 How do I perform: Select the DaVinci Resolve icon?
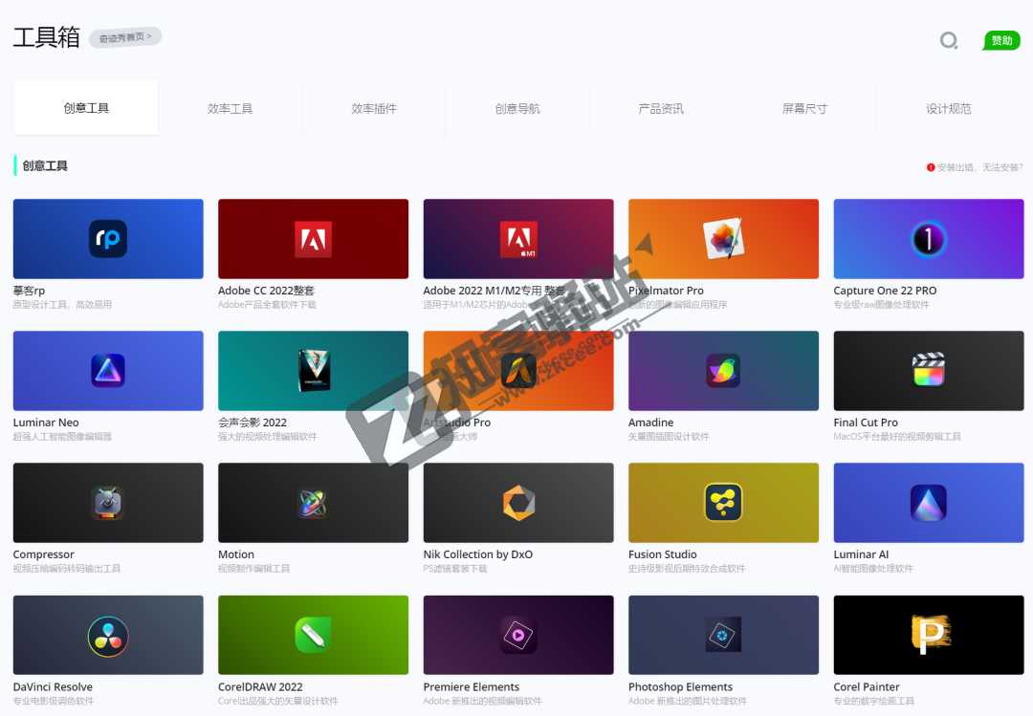108,635
